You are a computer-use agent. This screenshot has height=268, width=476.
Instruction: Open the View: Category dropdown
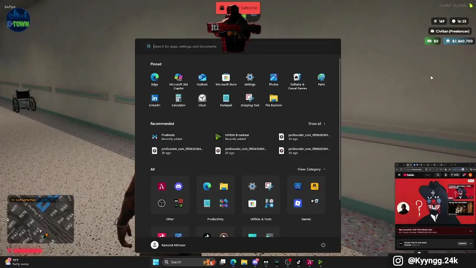click(x=311, y=169)
